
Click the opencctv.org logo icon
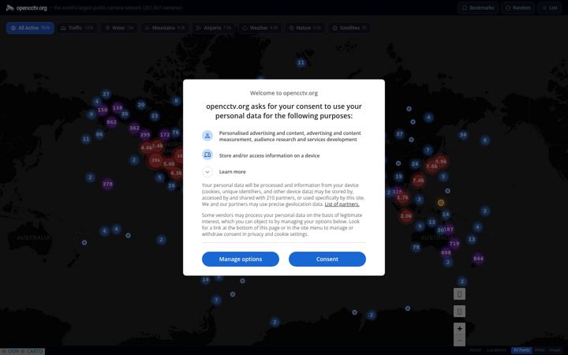coord(9,8)
